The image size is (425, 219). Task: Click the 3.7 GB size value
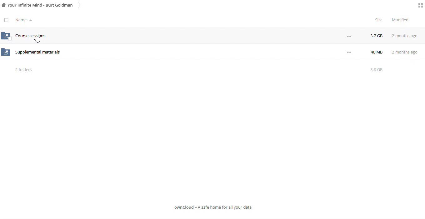[x=376, y=36]
